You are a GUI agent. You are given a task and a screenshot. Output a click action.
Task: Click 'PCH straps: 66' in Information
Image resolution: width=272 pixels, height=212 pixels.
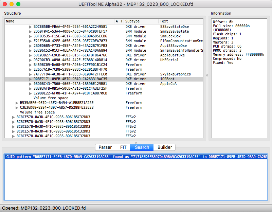coord(227,47)
